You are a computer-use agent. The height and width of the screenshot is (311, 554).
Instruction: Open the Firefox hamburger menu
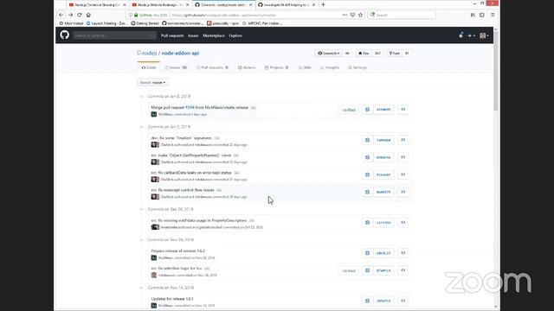click(493, 15)
